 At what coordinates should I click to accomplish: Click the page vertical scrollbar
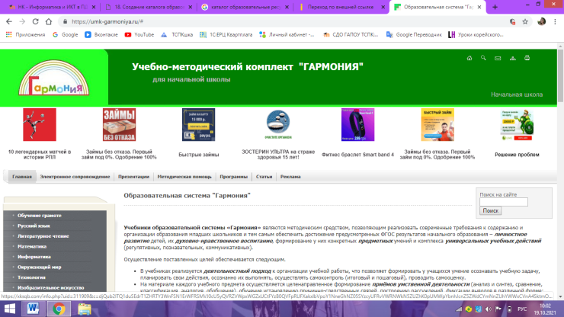pyautogui.click(x=560, y=75)
